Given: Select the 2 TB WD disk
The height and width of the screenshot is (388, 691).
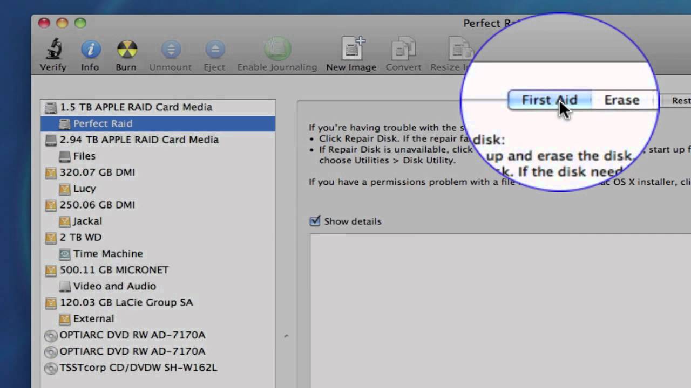Looking at the screenshot, I should pyautogui.click(x=158, y=237).
